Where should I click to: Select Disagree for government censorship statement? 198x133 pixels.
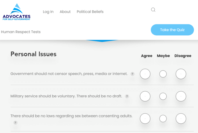[181, 74]
